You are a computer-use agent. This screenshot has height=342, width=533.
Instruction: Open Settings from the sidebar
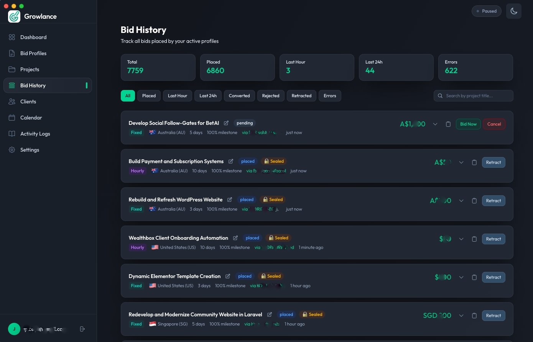[48, 150]
